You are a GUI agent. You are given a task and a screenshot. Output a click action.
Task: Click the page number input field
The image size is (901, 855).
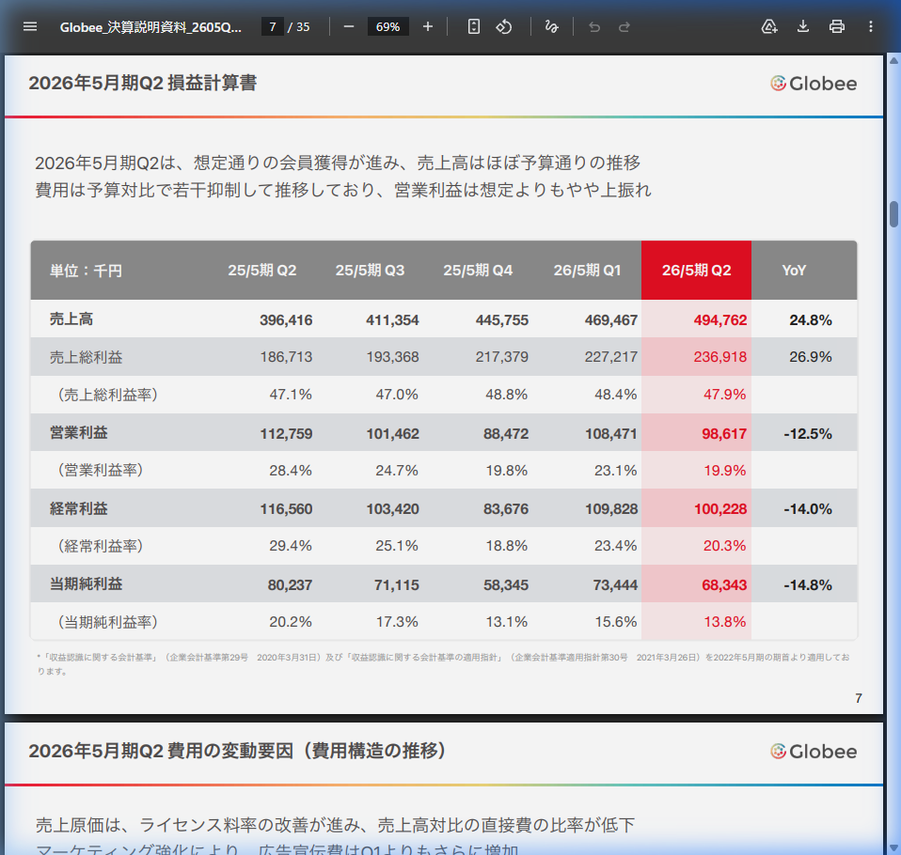(x=272, y=26)
